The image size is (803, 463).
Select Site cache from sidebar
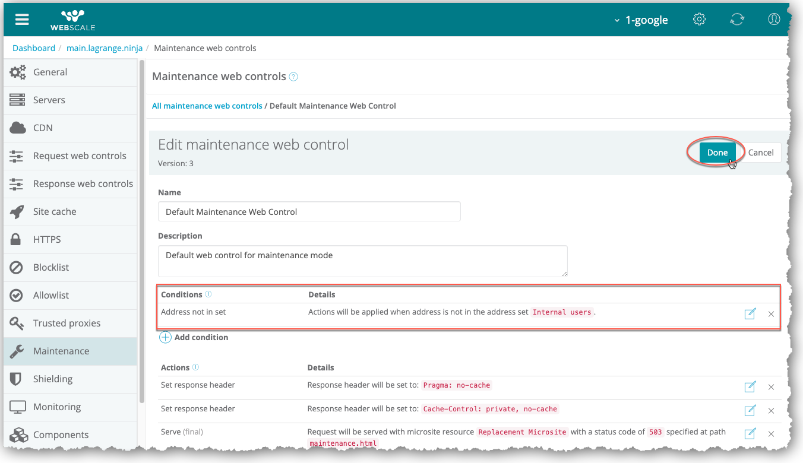pos(55,211)
